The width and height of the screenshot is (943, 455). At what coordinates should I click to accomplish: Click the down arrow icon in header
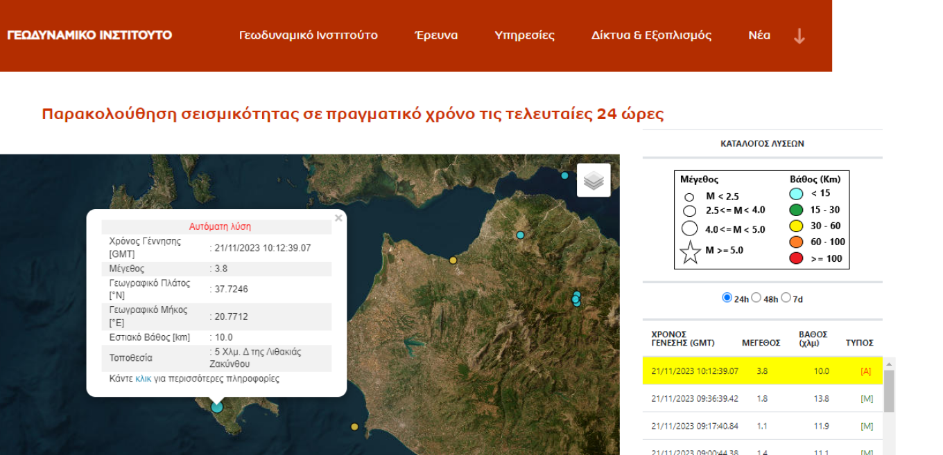click(x=799, y=36)
